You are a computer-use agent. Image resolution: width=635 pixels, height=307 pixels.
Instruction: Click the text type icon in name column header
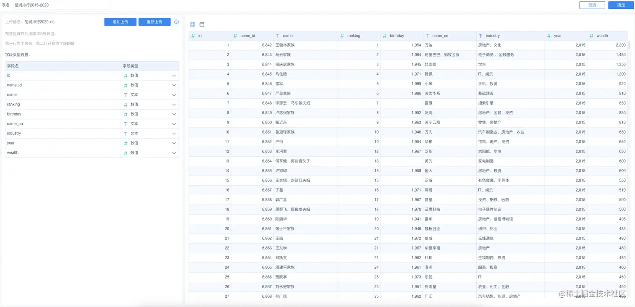tap(278, 36)
